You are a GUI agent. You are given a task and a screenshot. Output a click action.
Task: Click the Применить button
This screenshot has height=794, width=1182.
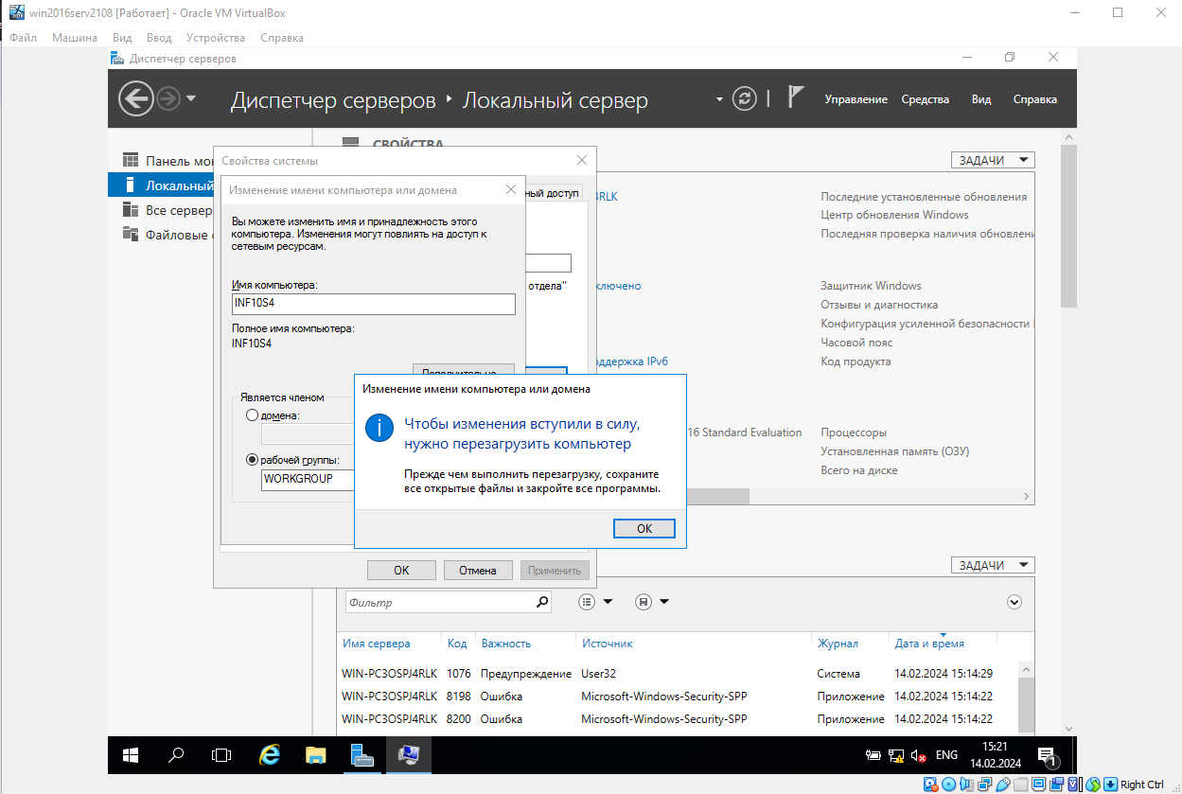click(x=555, y=571)
